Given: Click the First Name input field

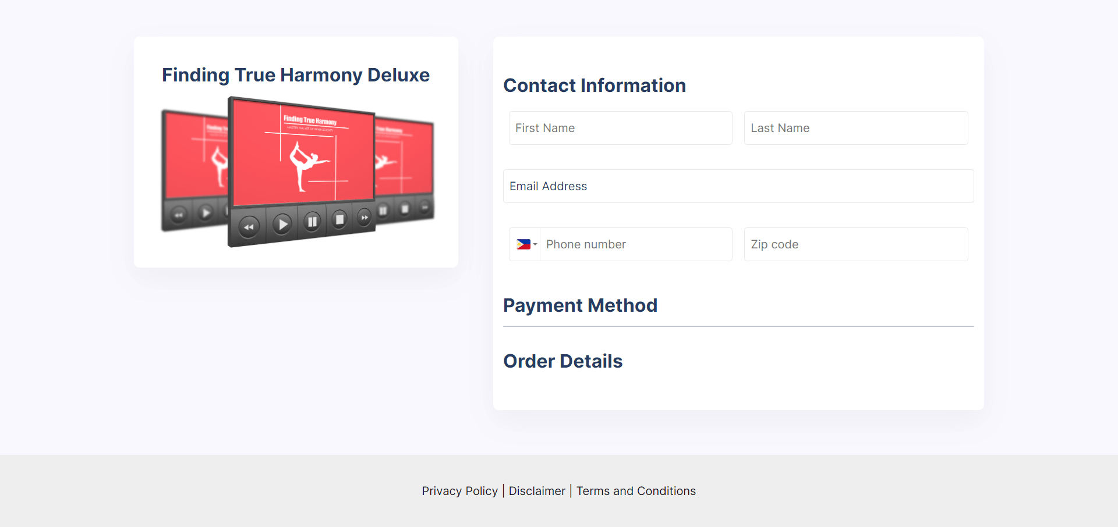Looking at the screenshot, I should pos(620,128).
